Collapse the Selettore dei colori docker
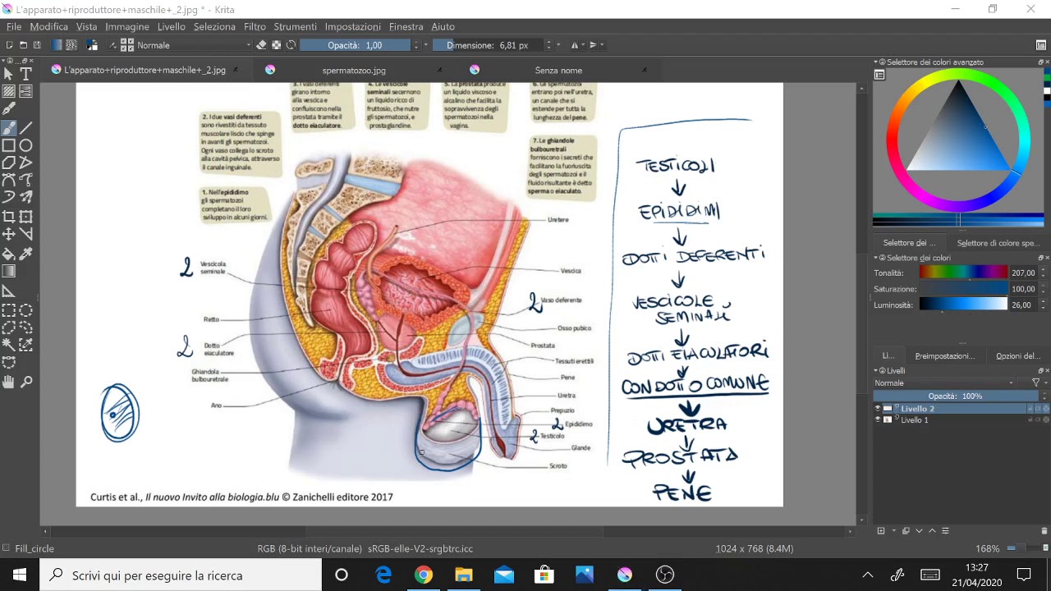 pyautogui.click(x=877, y=259)
